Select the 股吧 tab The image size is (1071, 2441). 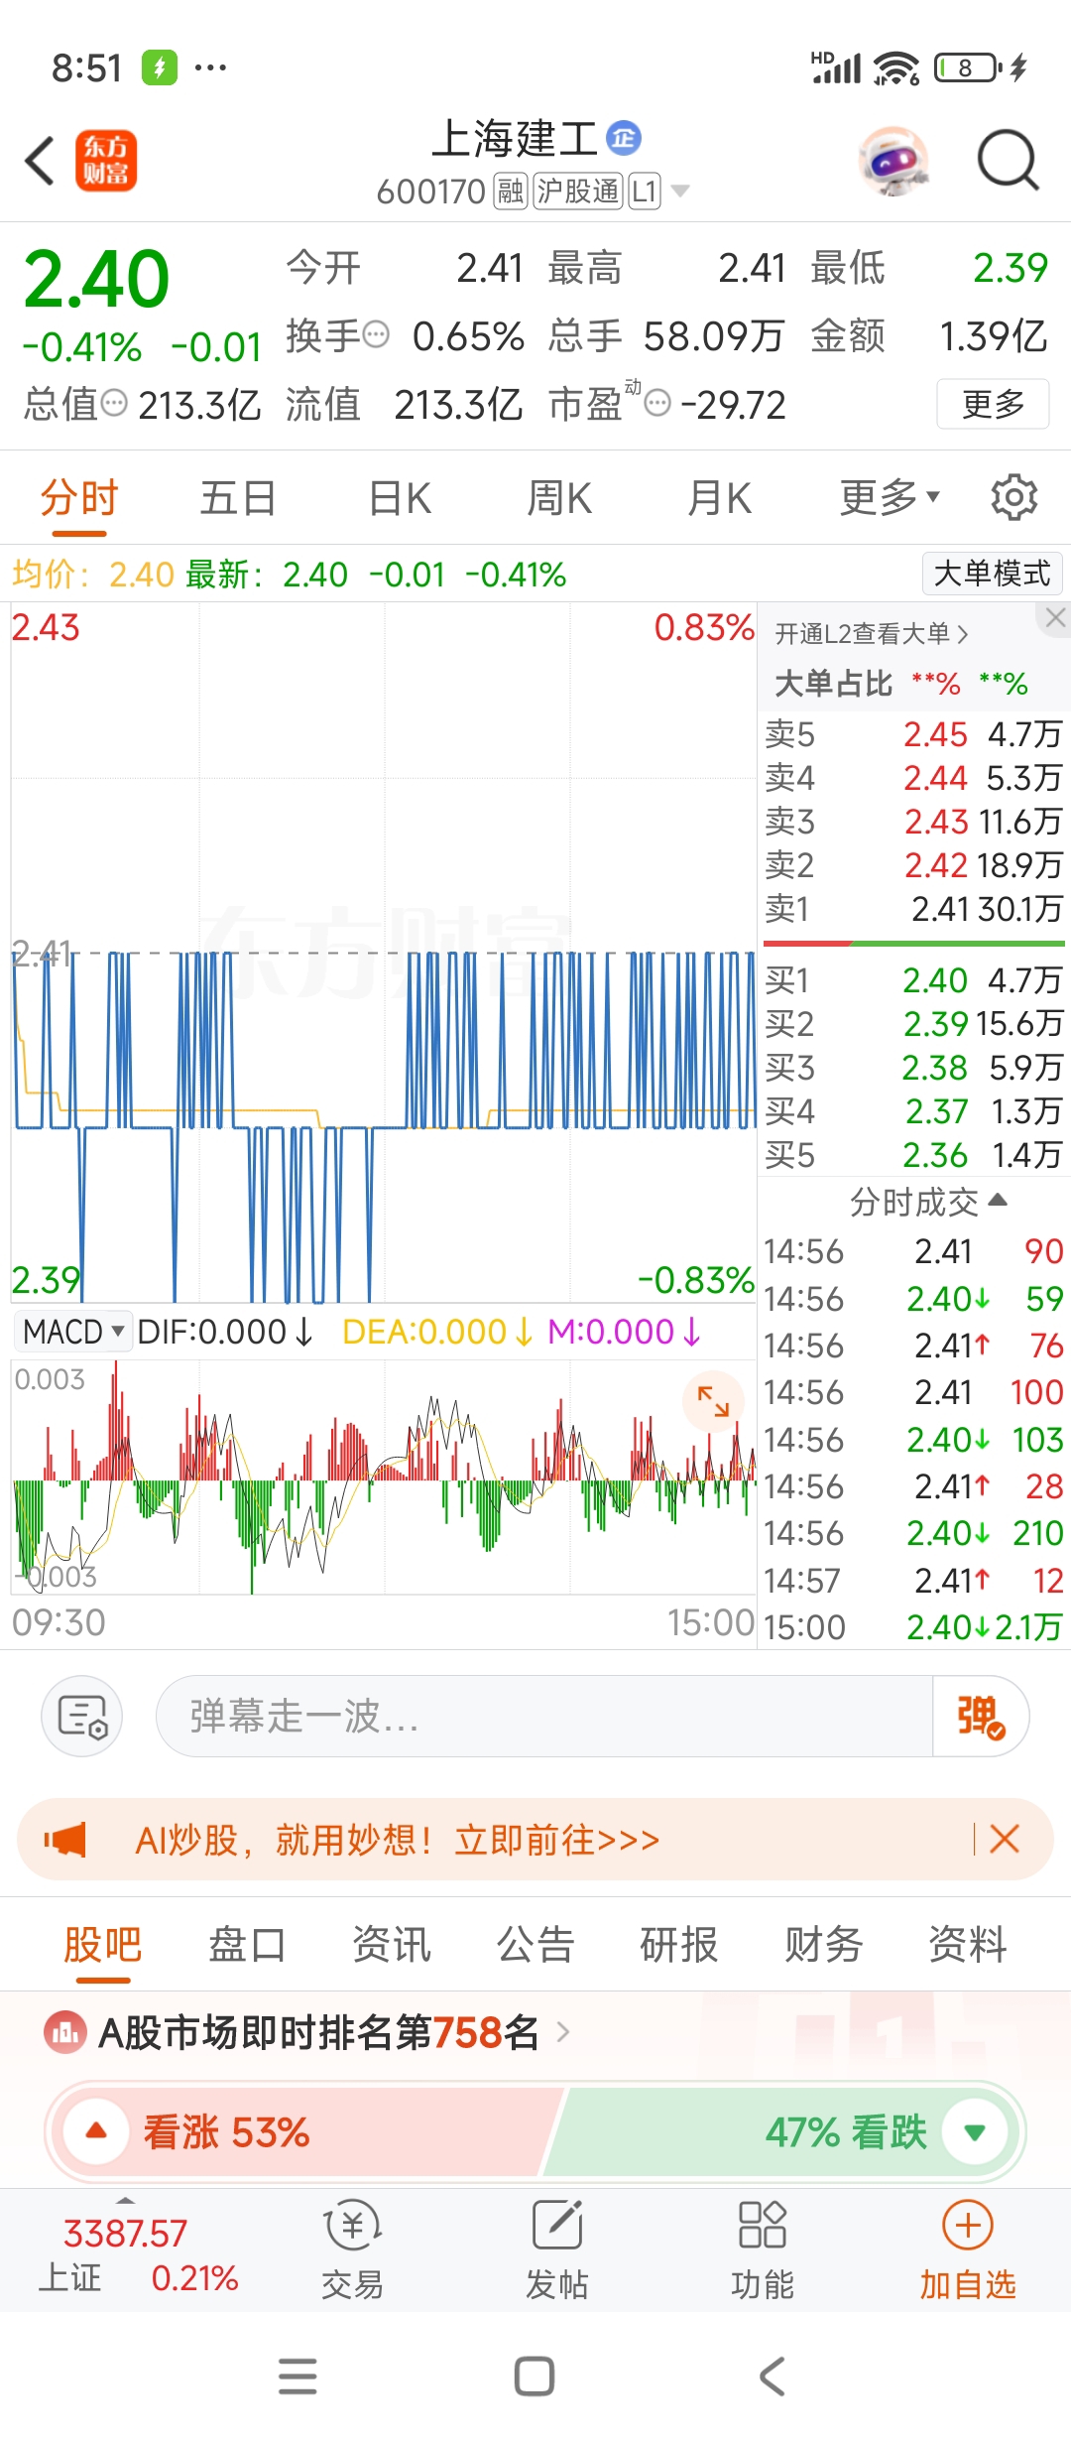pyautogui.click(x=103, y=1945)
